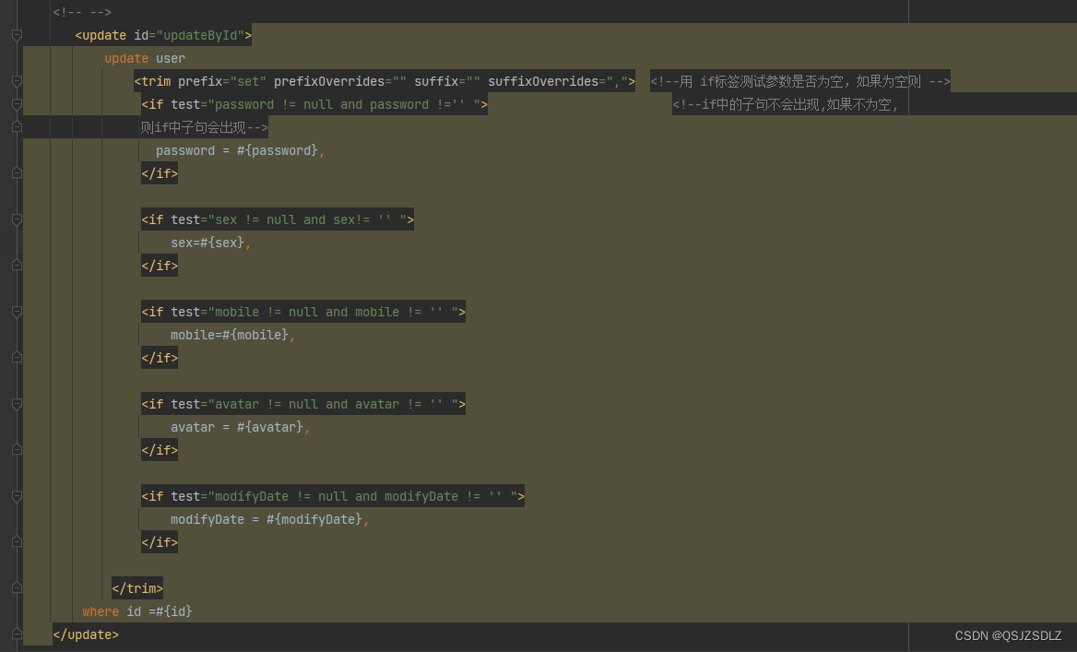This screenshot has height=652, width=1077.
Task: Click the line mobile=#{mobile},
Action: pos(233,335)
